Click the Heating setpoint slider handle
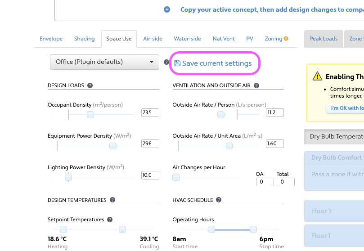Image resolution: width=364 pixels, height=251 pixels. coord(63,229)
